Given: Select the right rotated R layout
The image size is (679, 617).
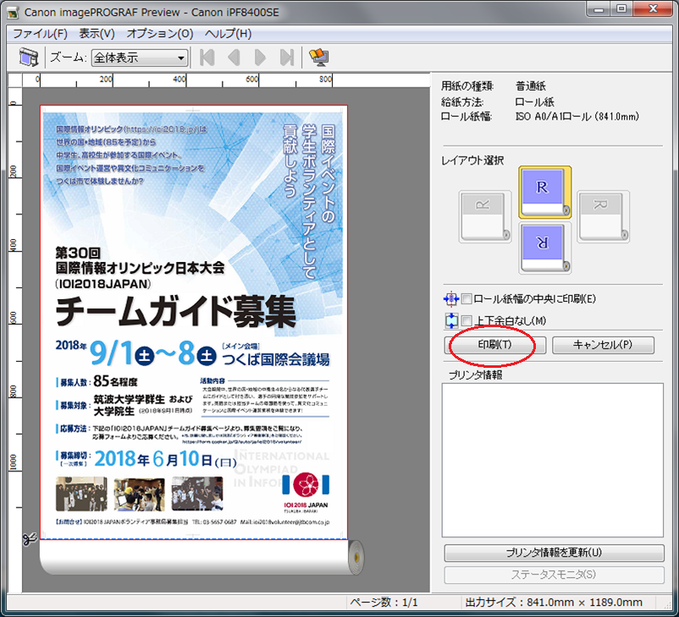Looking at the screenshot, I should point(603,216).
